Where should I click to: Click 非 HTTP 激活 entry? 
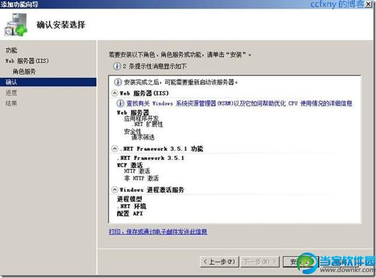click(x=141, y=178)
